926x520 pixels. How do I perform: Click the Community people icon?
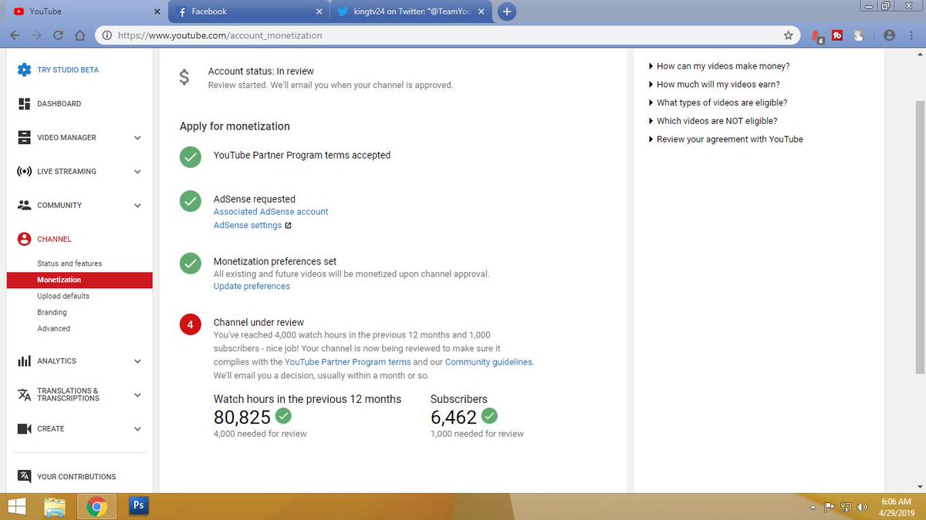(x=24, y=205)
